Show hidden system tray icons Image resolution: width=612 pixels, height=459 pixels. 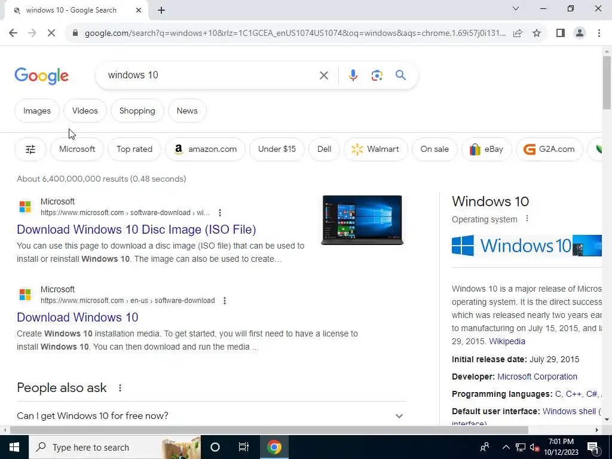pos(506,447)
